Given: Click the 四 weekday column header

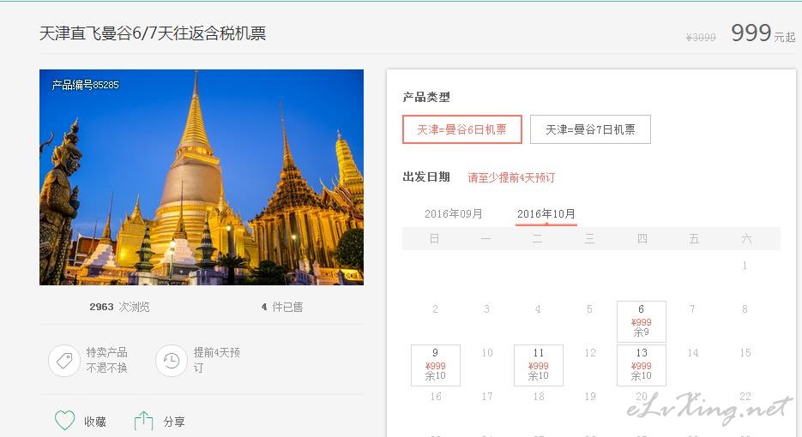Looking at the screenshot, I should click(x=642, y=239).
